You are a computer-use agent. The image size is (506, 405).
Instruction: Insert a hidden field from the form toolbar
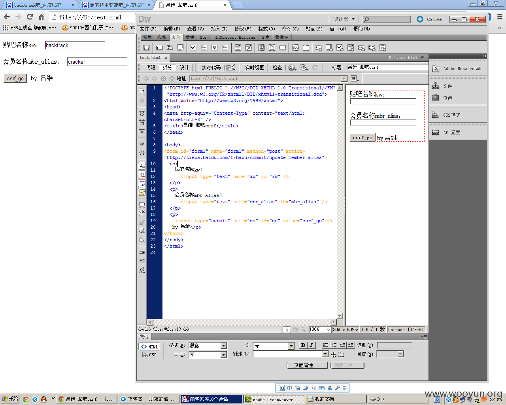click(170, 47)
